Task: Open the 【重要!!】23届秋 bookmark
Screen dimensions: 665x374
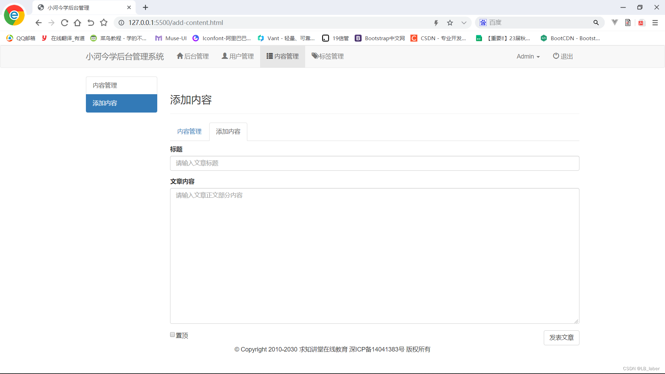Action: 503,38
